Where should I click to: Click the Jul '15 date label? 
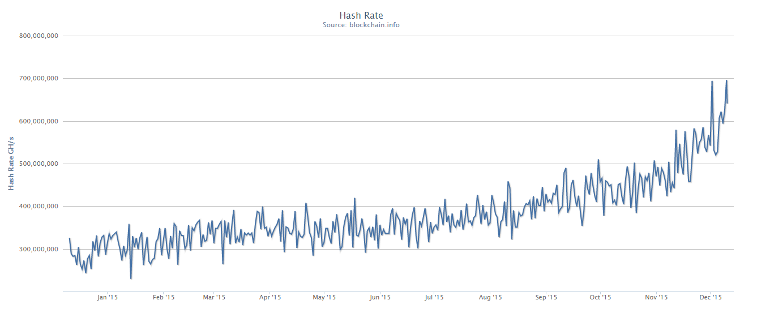pyautogui.click(x=433, y=297)
